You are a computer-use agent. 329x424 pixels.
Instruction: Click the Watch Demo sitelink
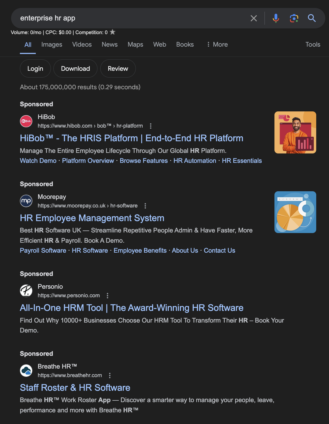38,161
